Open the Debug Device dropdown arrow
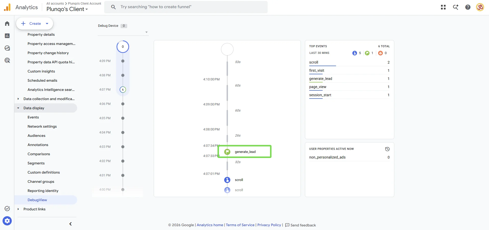Screen dimensions: 489x230 [146, 32]
